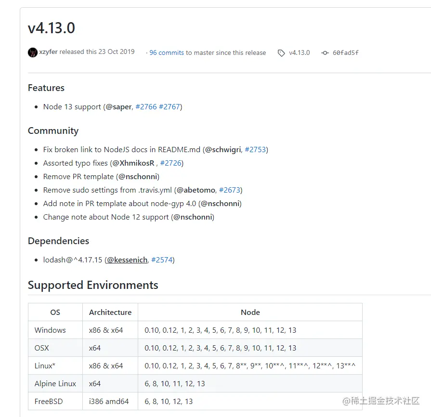Click the tag icon beside v4.13.0
The width and height of the screenshot is (431, 417).
click(281, 53)
